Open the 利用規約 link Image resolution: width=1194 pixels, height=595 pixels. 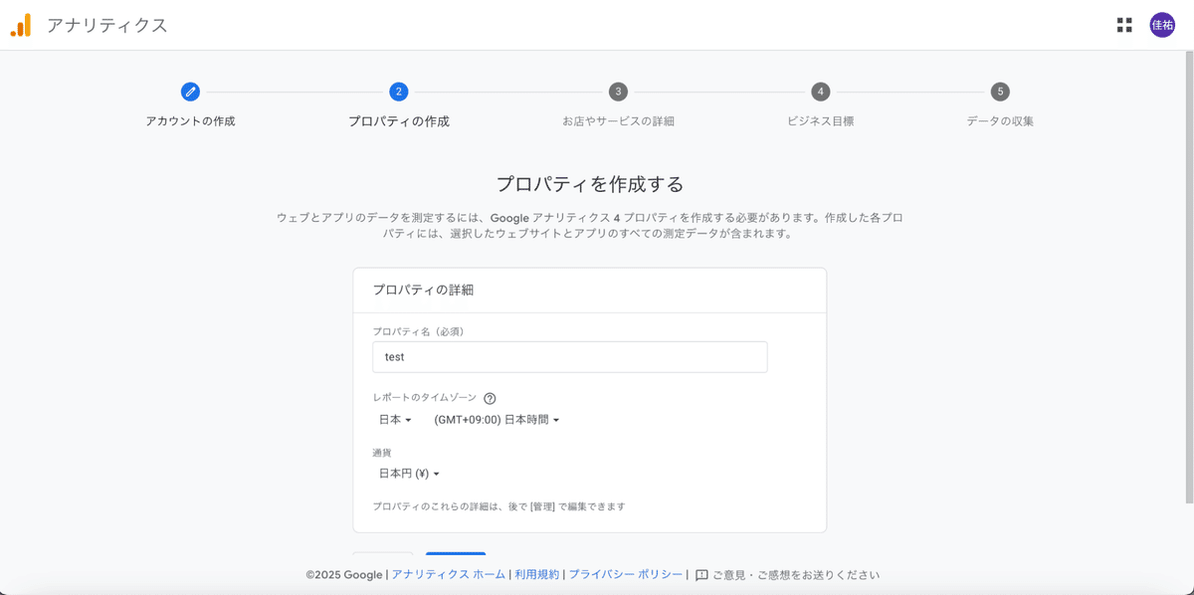(536, 575)
